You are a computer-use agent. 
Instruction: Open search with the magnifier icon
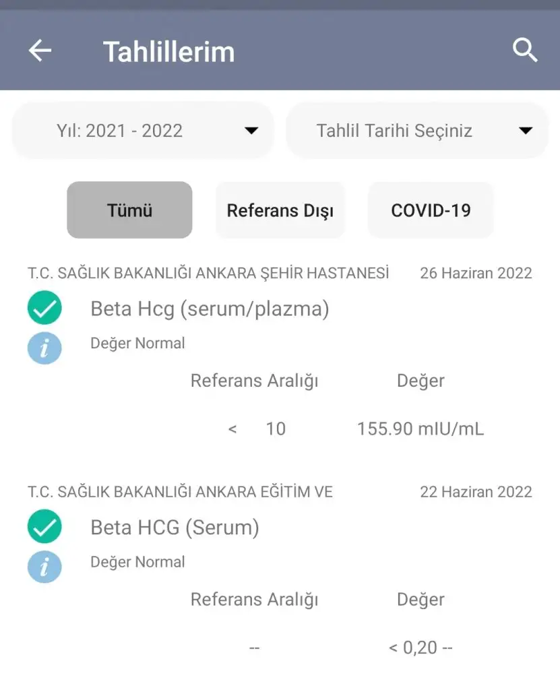(x=525, y=50)
